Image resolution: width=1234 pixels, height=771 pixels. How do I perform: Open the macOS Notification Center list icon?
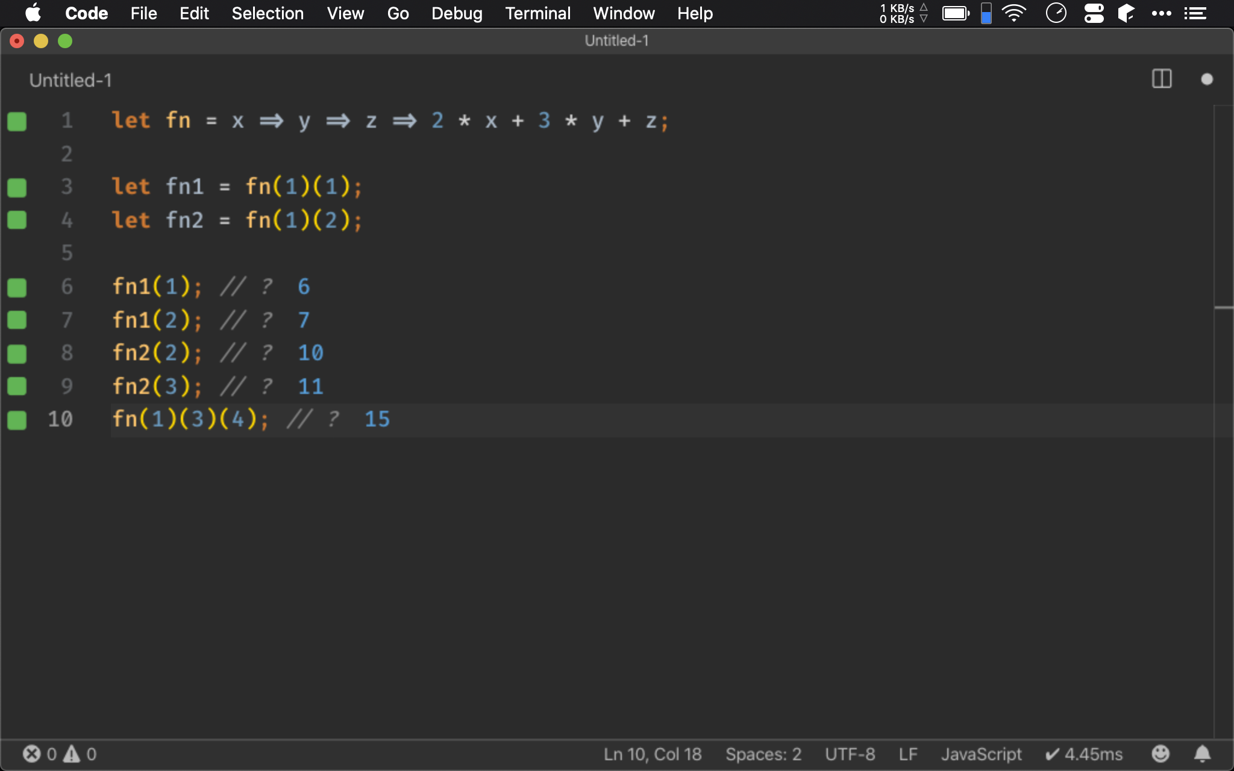click(1195, 13)
